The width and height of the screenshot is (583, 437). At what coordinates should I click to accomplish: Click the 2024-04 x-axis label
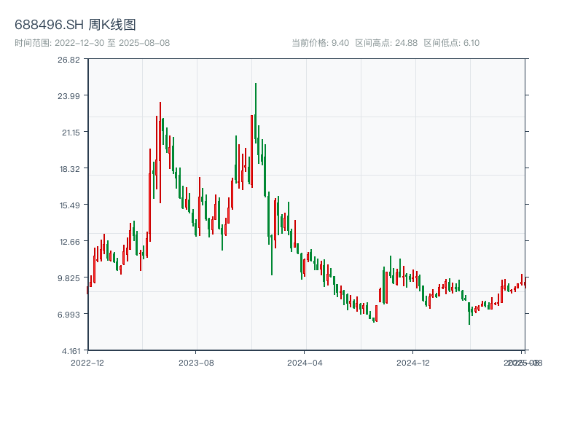tap(305, 363)
